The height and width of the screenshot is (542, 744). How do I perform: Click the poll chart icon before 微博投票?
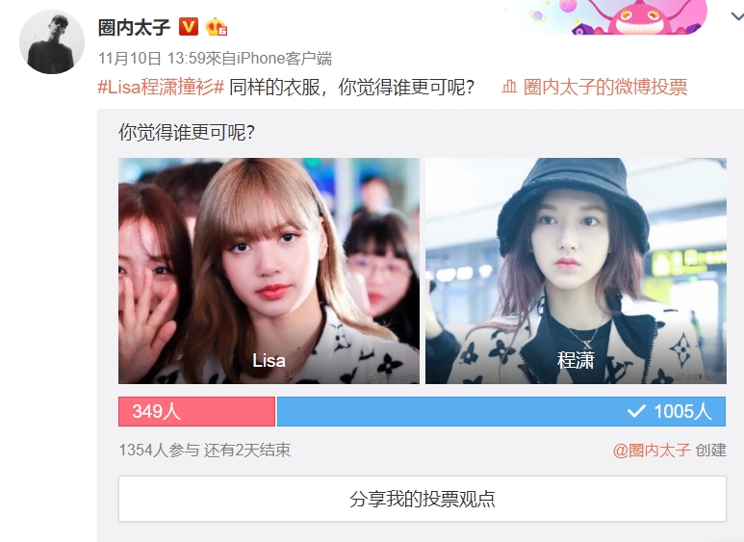[x=509, y=87]
